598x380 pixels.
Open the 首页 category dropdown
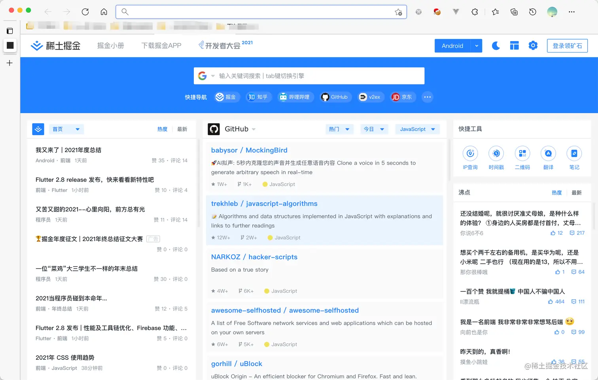point(66,129)
